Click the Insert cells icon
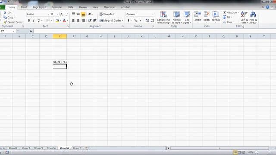Screen dimensions: 276x155 [198, 15]
